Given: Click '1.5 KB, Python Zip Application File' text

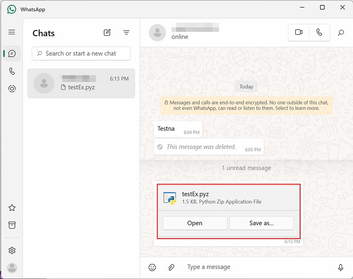Looking at the screenshot, I should [222, 202].
